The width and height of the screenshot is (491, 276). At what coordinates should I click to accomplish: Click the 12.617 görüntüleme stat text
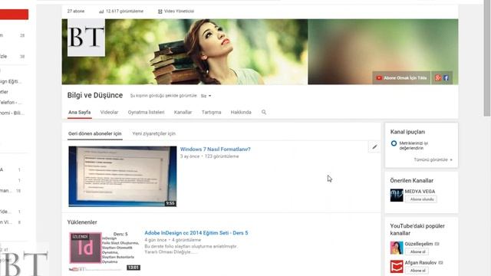coord(124,11)
